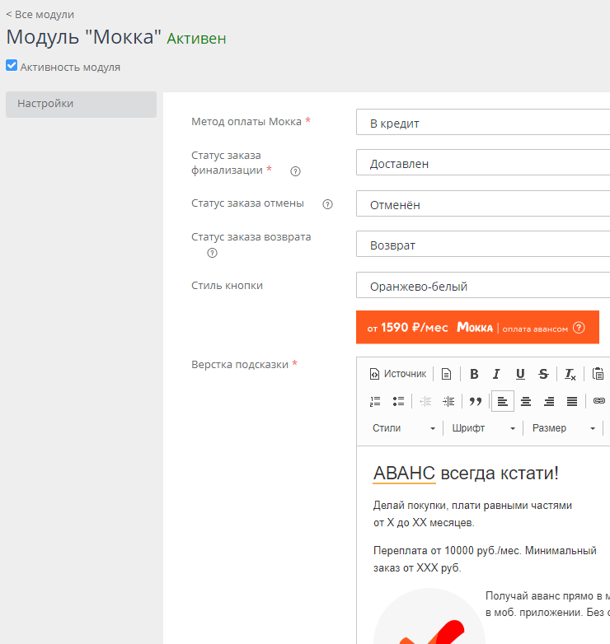Open the Метод оплаты Мокка dropdown
Image resolution: width=610 pixels, height=644 pixels.
pos(483,123)
